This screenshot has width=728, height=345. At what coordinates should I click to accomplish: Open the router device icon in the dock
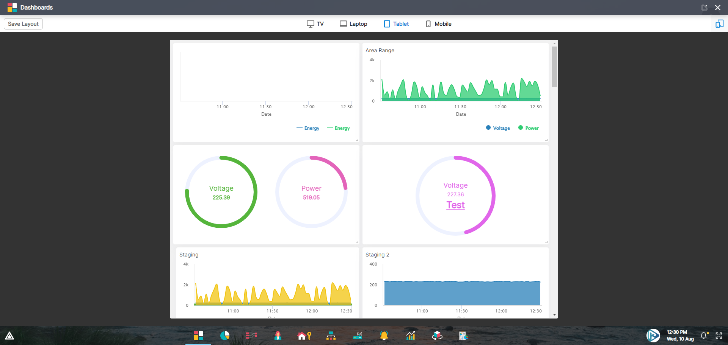(x=358, y=336)
